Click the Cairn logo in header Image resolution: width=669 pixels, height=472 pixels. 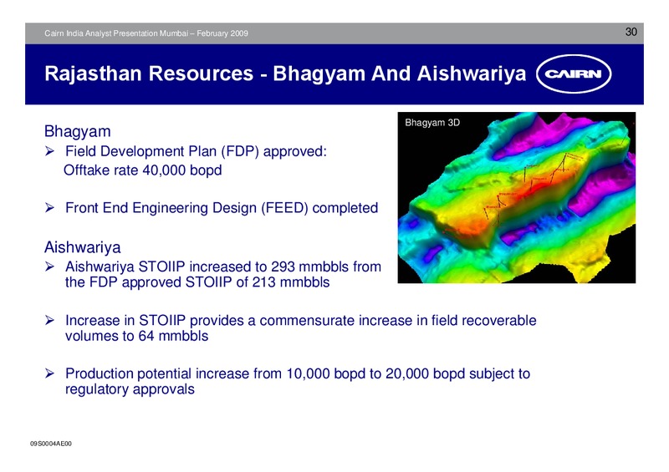tap(574, 74)
